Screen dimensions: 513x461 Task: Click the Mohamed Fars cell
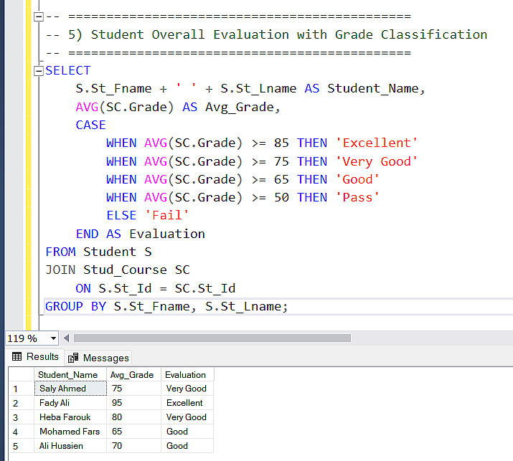pyautogui.click(x=70, y=432)
